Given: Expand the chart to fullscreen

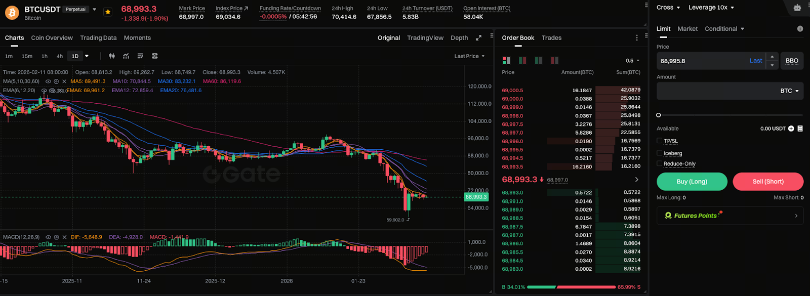Looking at the screenshot, I should pyautogui.click(x=478, y=38).
